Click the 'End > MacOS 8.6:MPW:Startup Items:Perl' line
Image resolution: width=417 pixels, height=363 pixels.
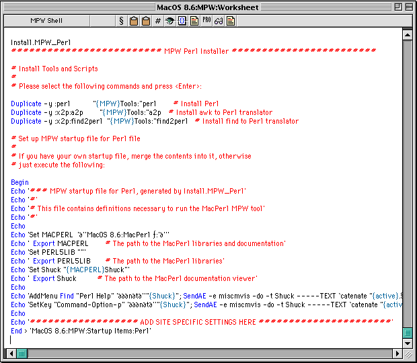[x=81, y=331]
